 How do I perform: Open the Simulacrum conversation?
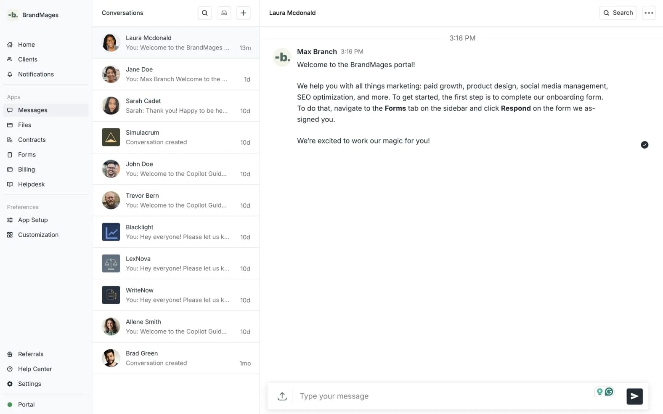(x=176, y=138)
